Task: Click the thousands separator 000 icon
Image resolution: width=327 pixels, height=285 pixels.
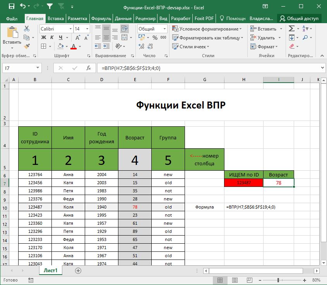Action: 163,37
